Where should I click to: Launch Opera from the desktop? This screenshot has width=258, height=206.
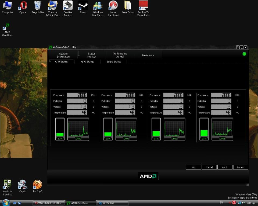(x=23, y=8)
